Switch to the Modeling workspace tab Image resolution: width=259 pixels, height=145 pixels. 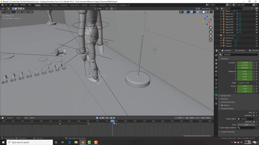tap(46, 5)
